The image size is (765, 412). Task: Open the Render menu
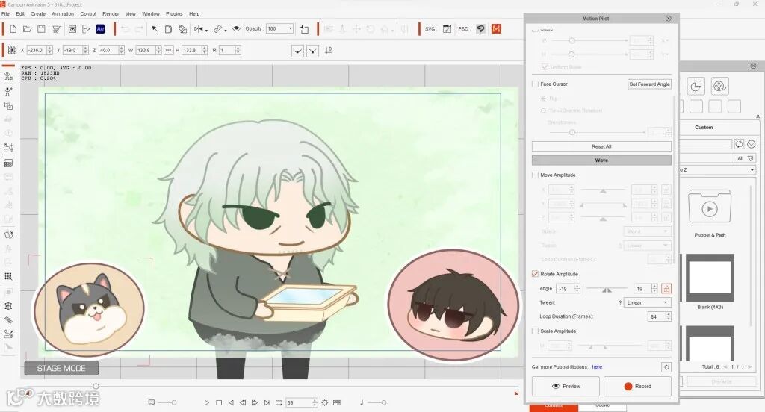[x=111, y=13]
